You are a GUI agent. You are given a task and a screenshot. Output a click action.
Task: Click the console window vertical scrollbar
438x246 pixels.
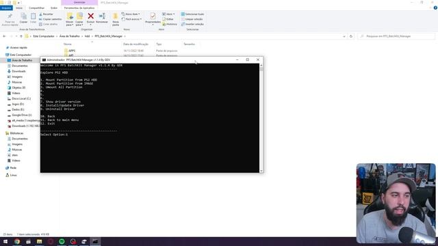coord(261,118)
